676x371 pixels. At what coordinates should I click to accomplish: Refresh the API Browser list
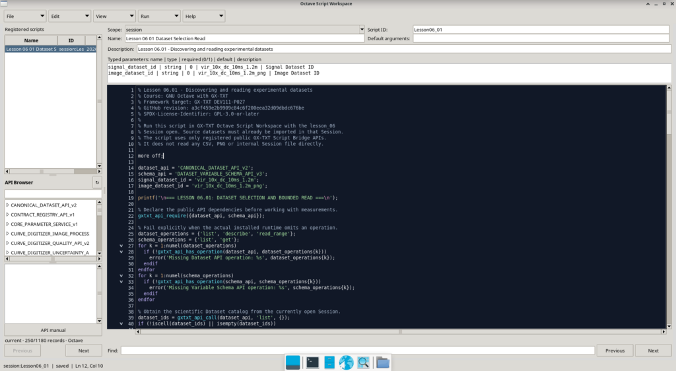97,182
